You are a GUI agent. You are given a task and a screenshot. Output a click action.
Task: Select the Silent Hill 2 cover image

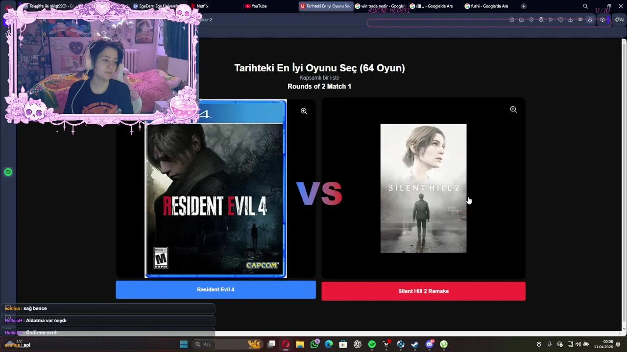(x=423, y=188)
